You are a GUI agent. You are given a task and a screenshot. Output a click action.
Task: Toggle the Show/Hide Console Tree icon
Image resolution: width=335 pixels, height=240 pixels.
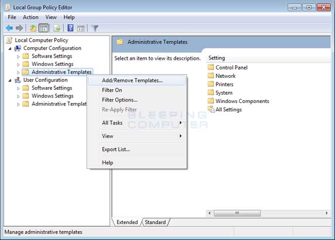[x=44, y=28]
